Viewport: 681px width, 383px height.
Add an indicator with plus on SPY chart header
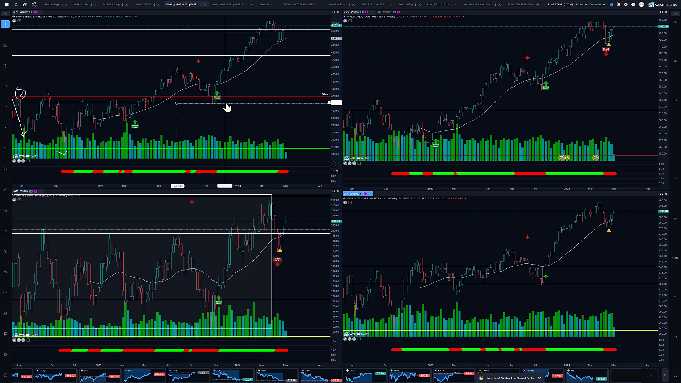[x=19, y=21]
